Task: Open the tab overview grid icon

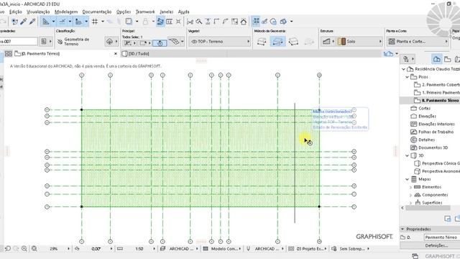Action: coord(9,54)
